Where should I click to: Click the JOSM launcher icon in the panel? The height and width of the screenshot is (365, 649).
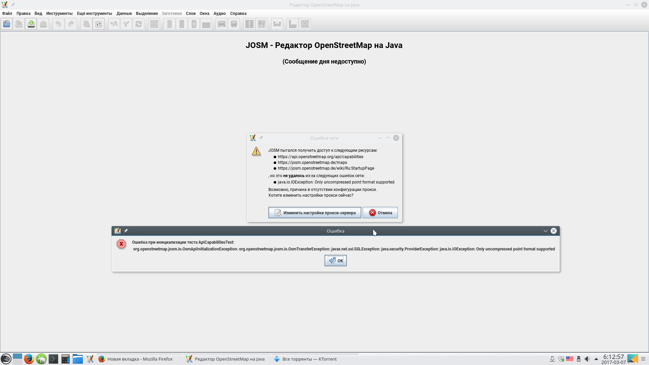tap(90, 359)
